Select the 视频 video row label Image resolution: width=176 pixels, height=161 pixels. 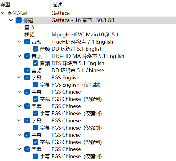pos(29,35)
